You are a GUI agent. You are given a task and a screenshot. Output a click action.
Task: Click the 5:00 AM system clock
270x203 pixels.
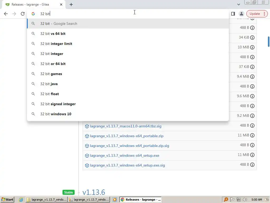point(257,200)
